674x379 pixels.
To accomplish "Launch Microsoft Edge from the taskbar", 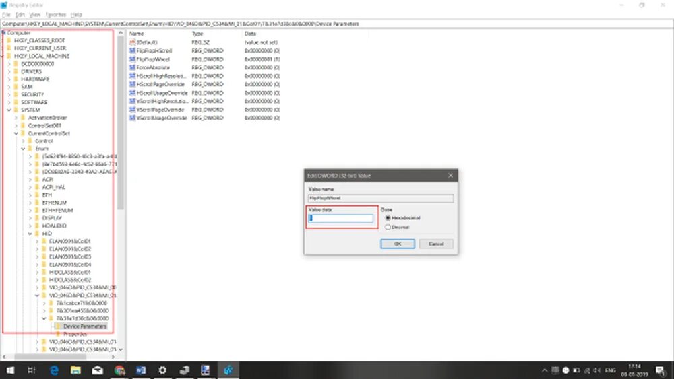I will click(x=54, y=370).
